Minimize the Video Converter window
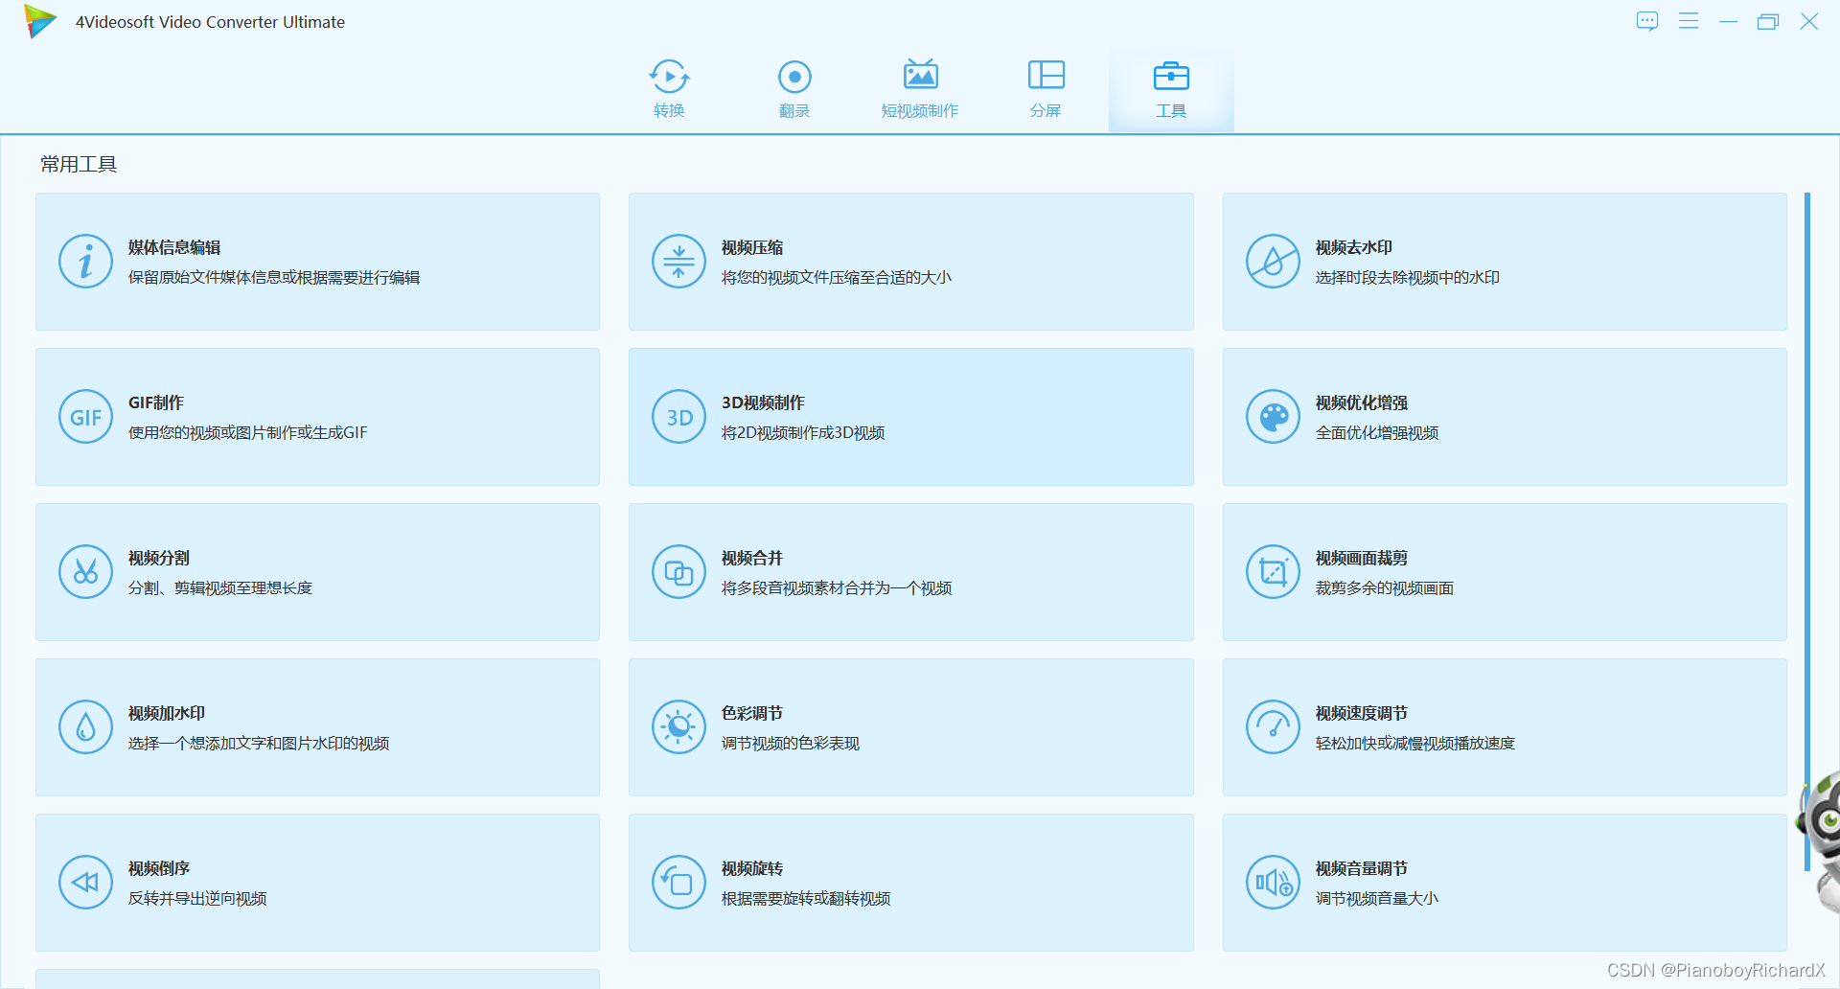 [x=1728, y=21]
